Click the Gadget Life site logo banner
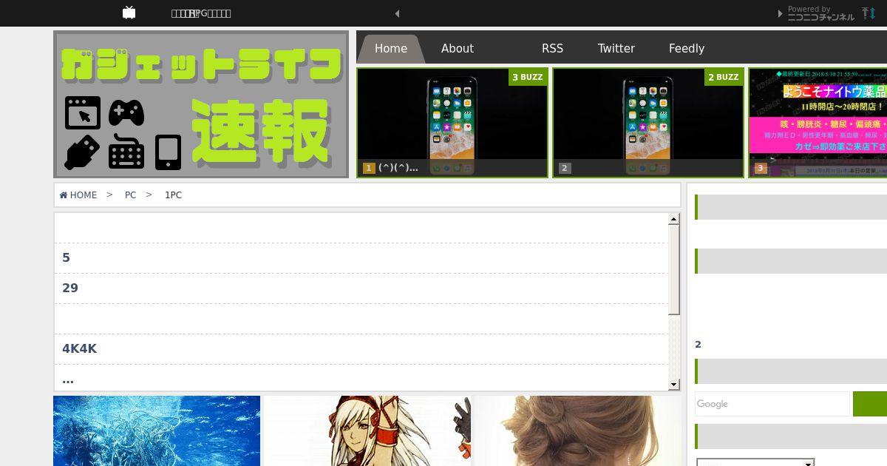 point(201,104)
